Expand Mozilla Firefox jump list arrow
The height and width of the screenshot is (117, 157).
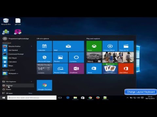tap(31, 46)
